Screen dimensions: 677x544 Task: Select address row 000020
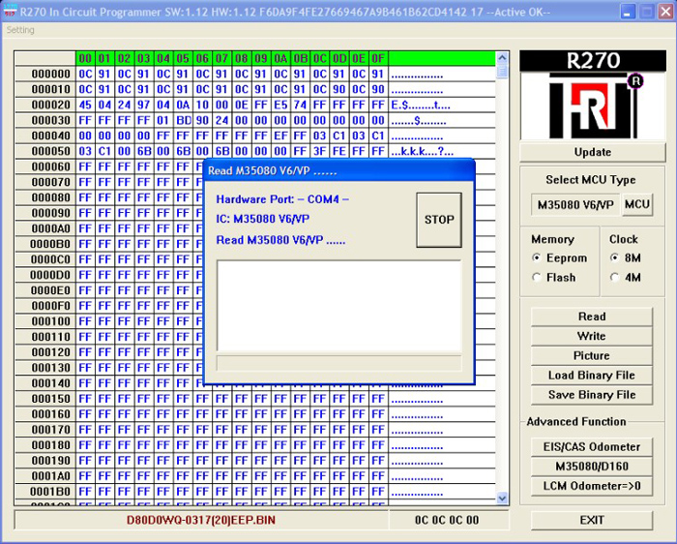[44, 105]
